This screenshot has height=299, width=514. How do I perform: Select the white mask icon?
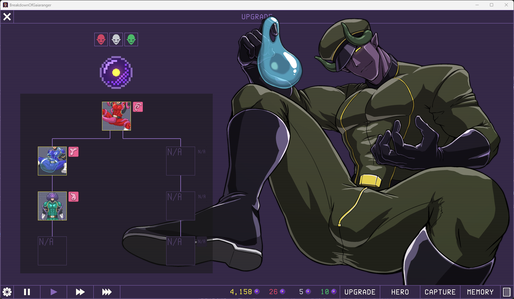(116, 39)
